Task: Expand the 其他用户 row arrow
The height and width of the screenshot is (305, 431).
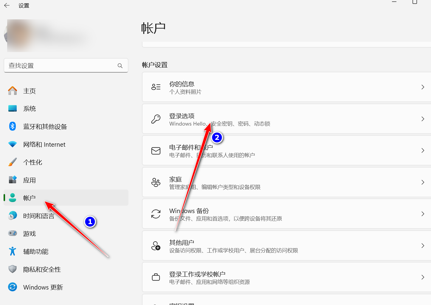Action: [x=423, y=245]
